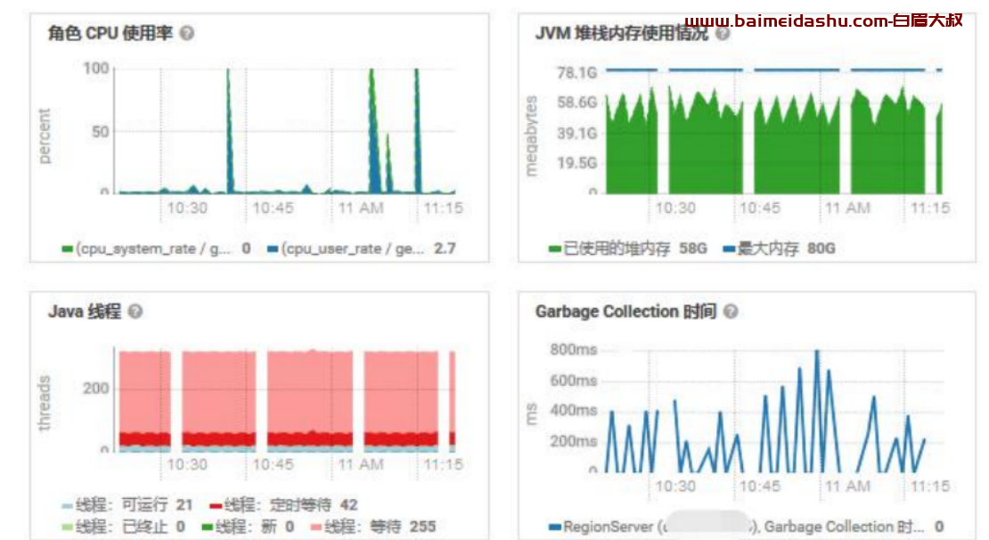Click 已使用的堆内存 value 58G
The image size is (989, 540).
[x=692, y=250]
